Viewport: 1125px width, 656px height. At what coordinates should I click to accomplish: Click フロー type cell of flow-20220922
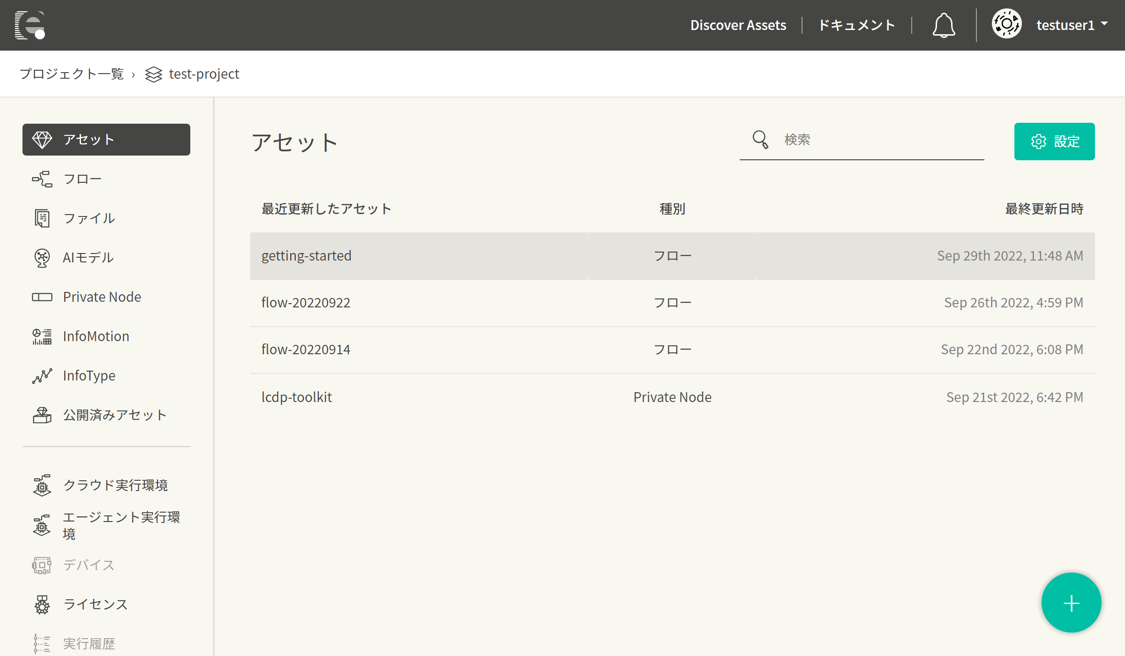coord(672,303)
